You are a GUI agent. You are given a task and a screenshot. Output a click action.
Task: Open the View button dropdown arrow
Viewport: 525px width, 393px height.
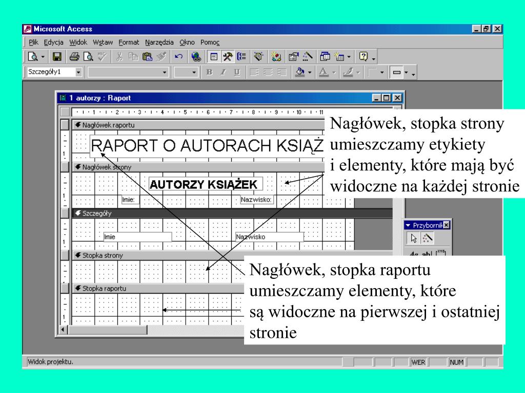(x=43, y=57)
